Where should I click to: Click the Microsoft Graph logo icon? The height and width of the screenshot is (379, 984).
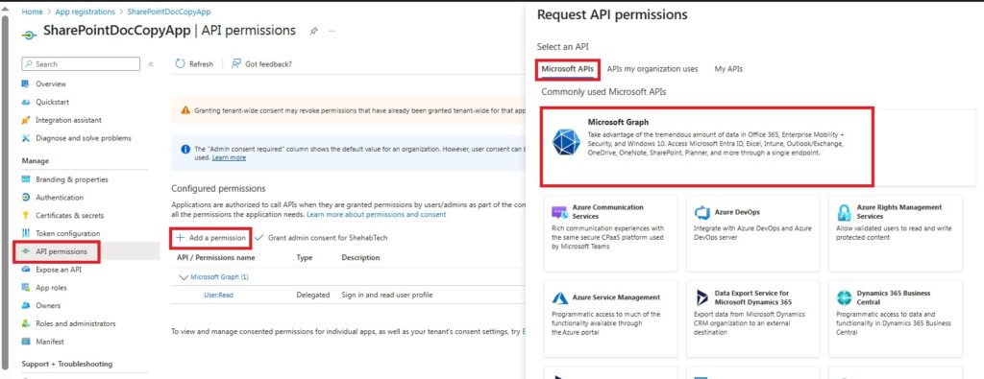pos(566,142)
